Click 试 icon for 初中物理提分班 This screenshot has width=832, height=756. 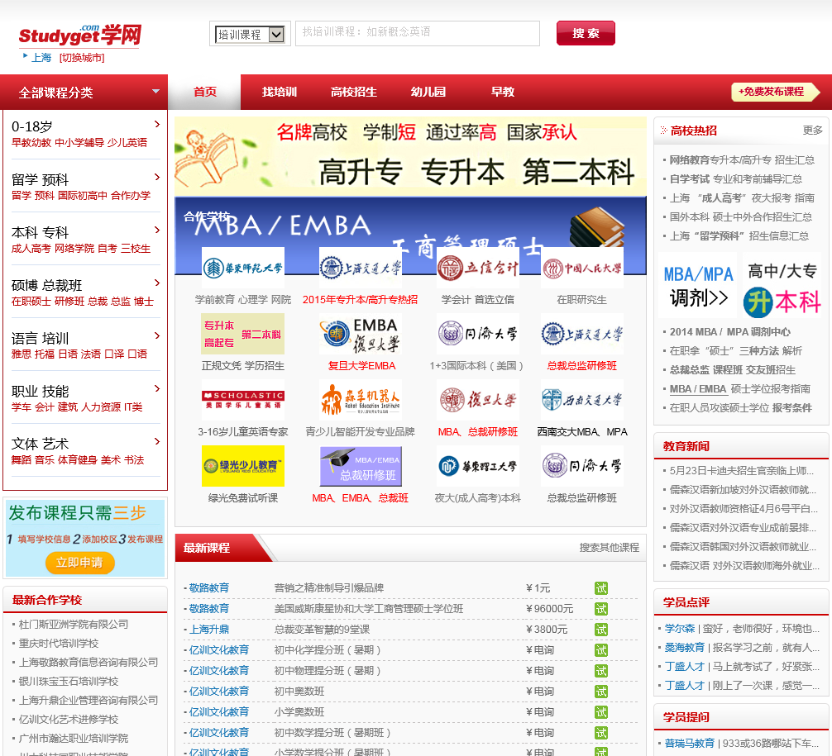[x=601, y=671]
